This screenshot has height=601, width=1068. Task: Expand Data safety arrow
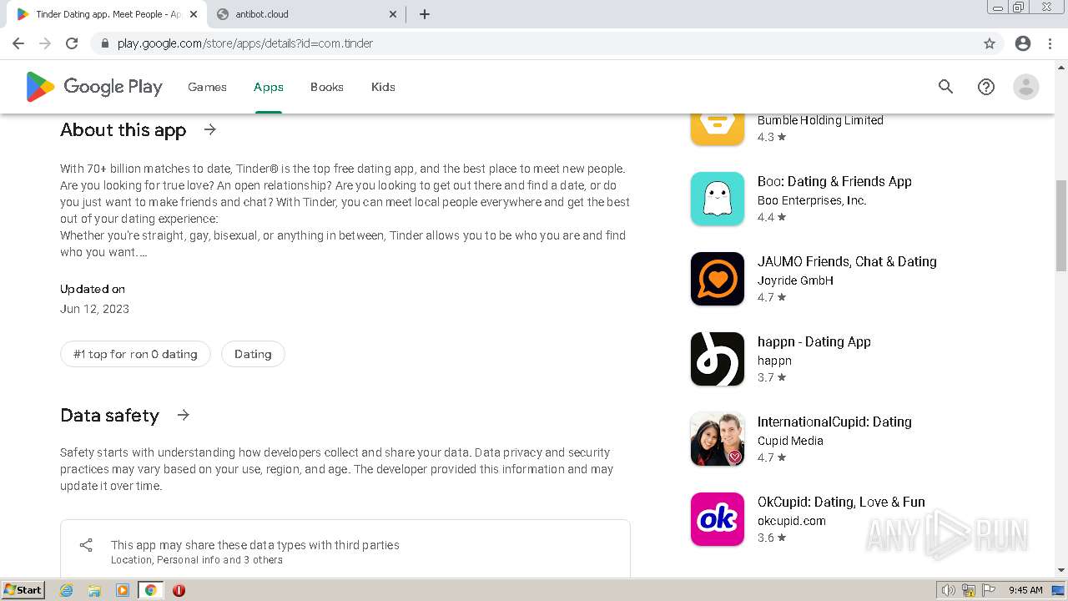184,415
